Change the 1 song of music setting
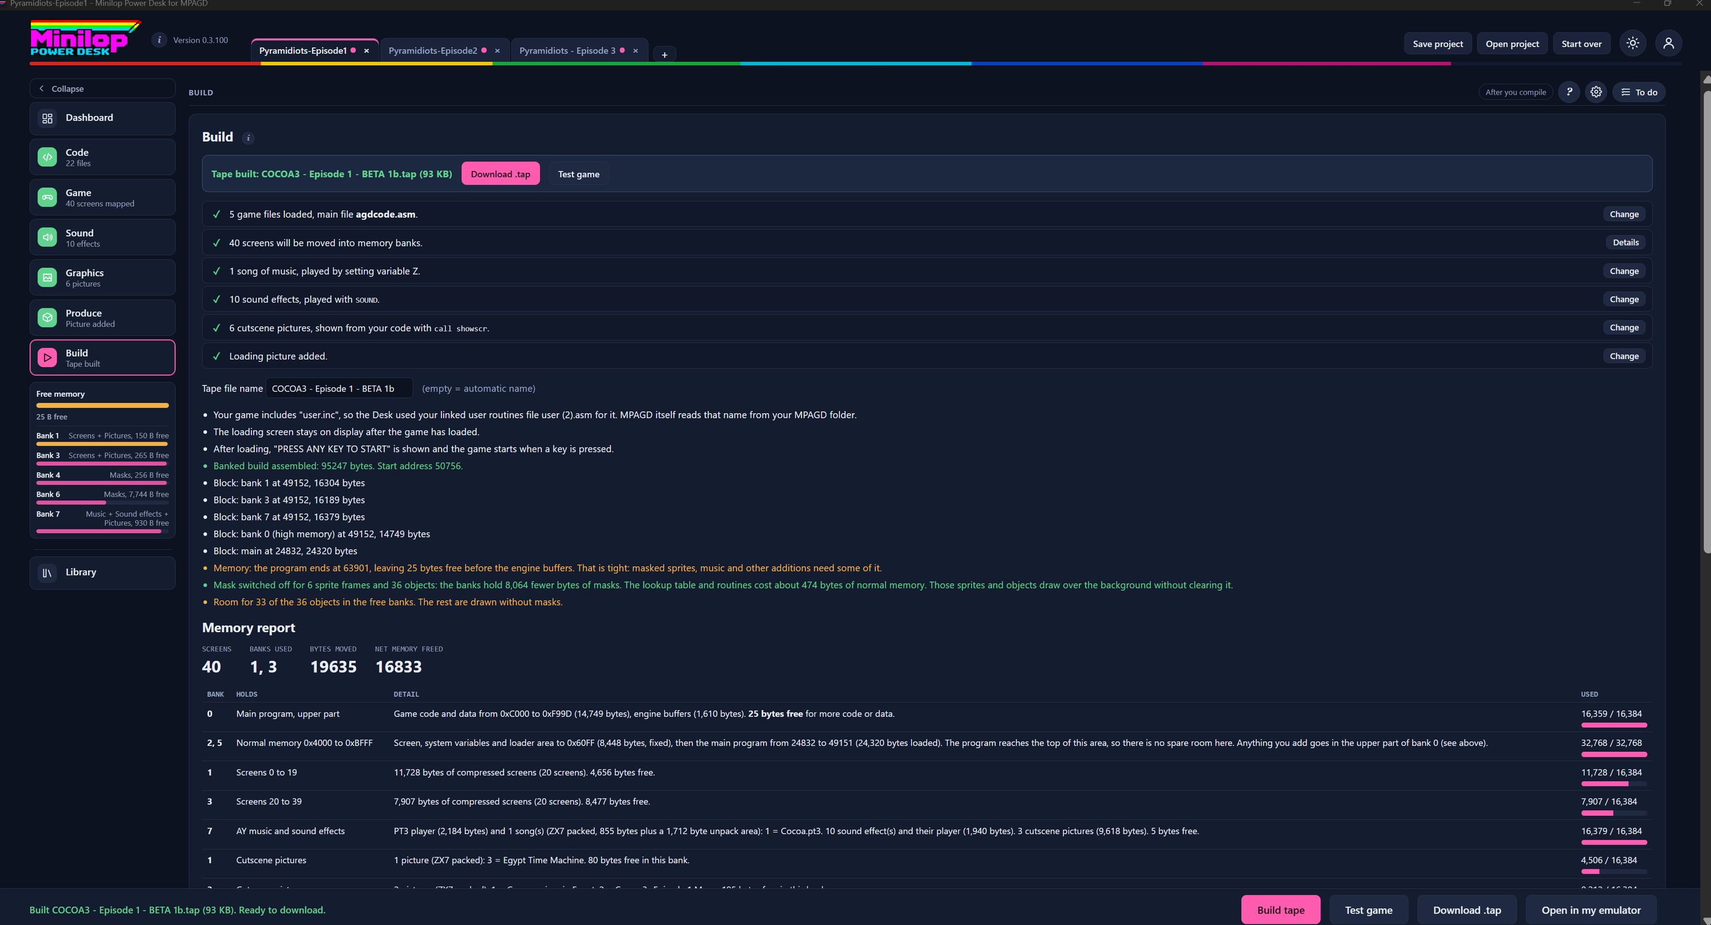 click(1624, 271)
